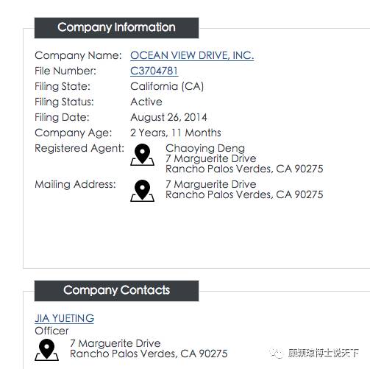Click the Officer role label
Screen dimensions: 370x369
[51, 331]
